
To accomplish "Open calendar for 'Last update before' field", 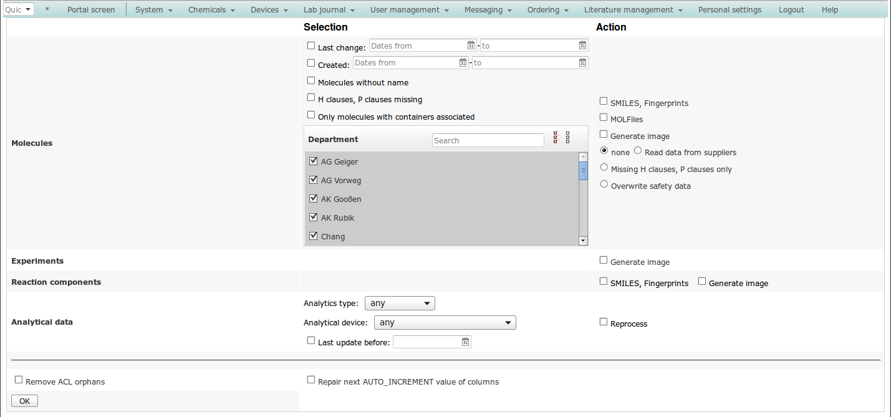I will click(465, 342).
